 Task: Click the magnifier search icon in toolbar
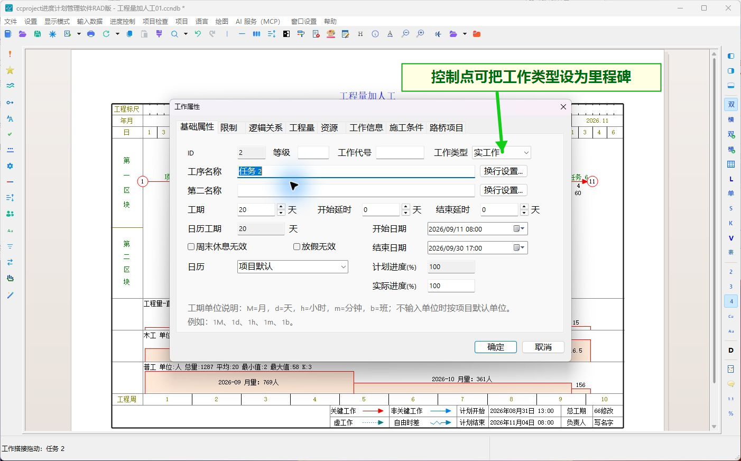tap(174, 34)
